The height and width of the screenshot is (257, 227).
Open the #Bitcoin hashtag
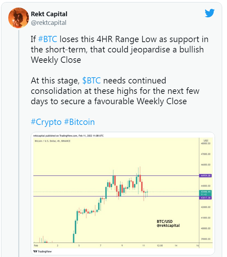pyautogui.click(x=79, y=122)
